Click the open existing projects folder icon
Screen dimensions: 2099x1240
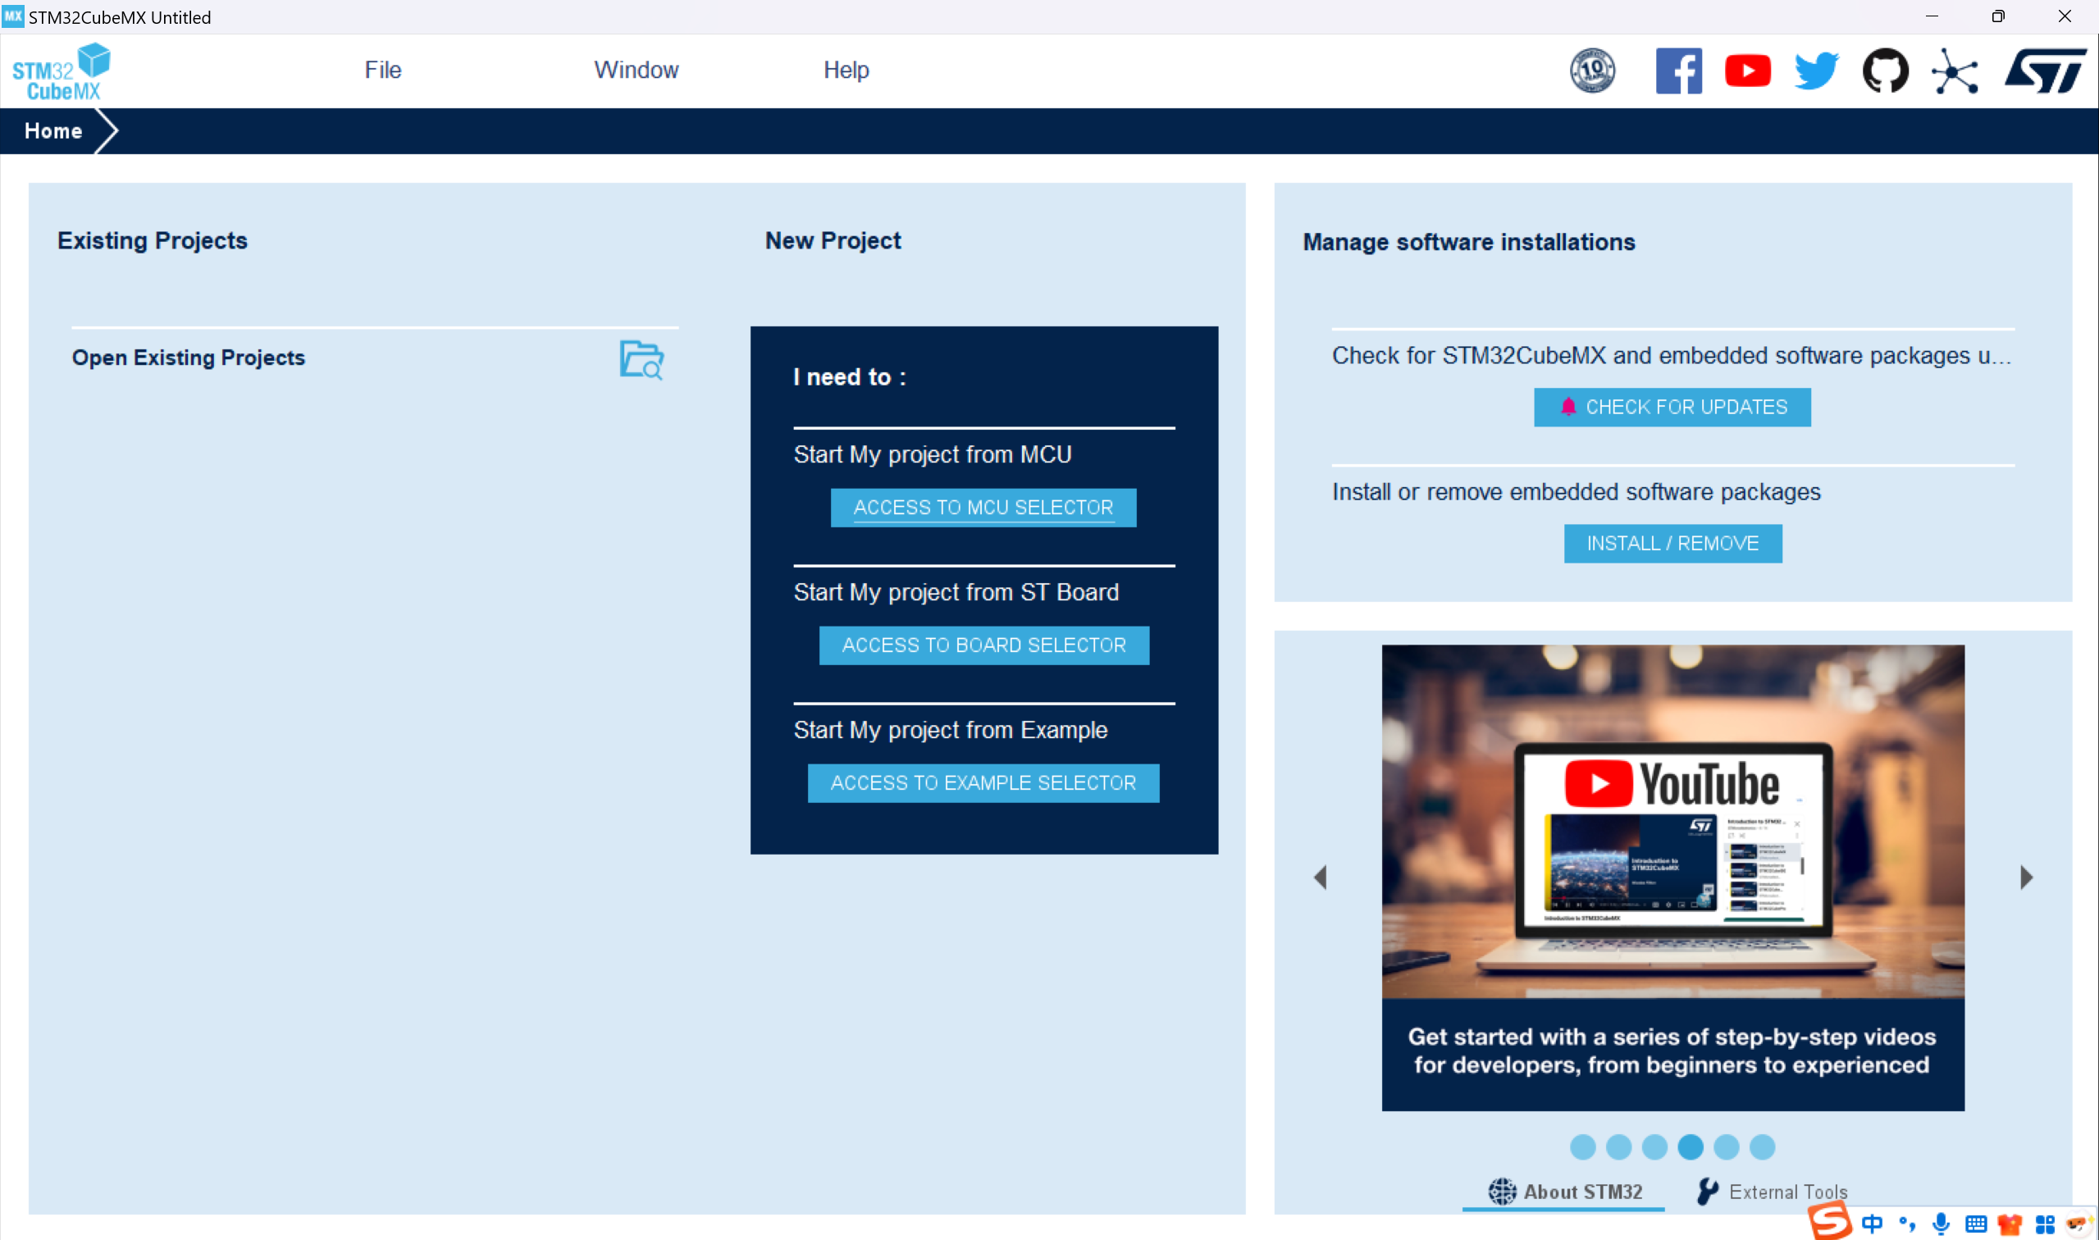click(x=641, y=360)
